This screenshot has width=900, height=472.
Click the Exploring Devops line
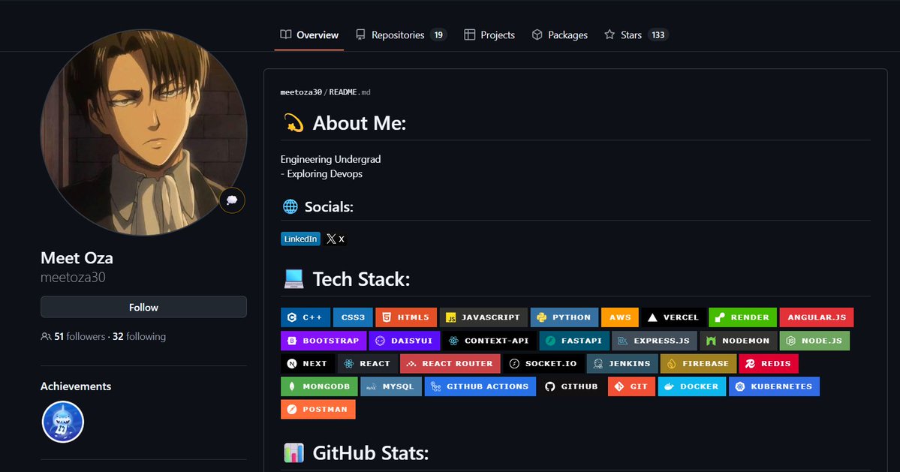point(321,174)
